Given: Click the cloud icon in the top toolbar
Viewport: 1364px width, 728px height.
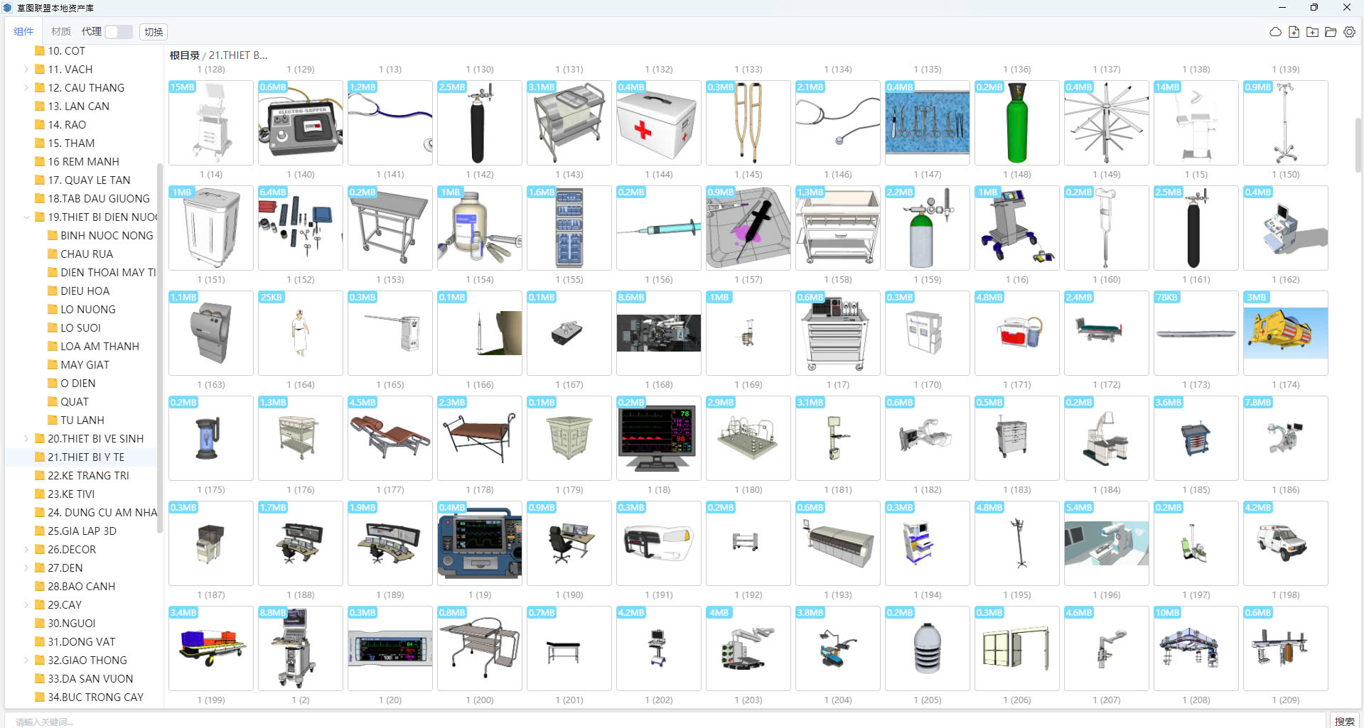Looking at the screenshot, I should click(x=1275, y=32).
